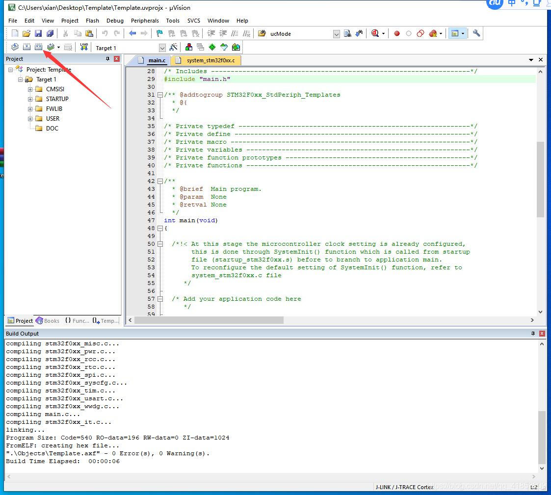Image resolution: width=551 pixels, height=495 pixels.
Task: Expand the FWLIB folder
Action: point(30,109)
